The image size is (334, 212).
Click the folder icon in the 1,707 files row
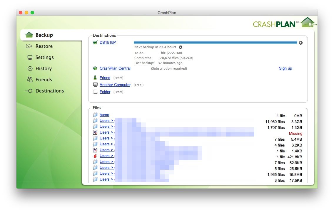[95, 127]
